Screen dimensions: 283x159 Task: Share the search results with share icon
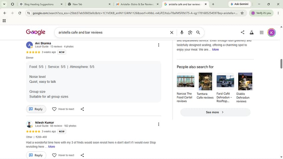click(242, 32)
